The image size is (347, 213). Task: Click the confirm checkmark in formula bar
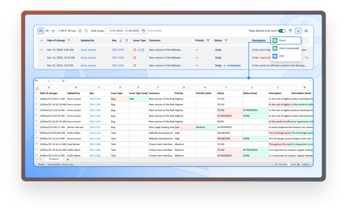[58, 81]
